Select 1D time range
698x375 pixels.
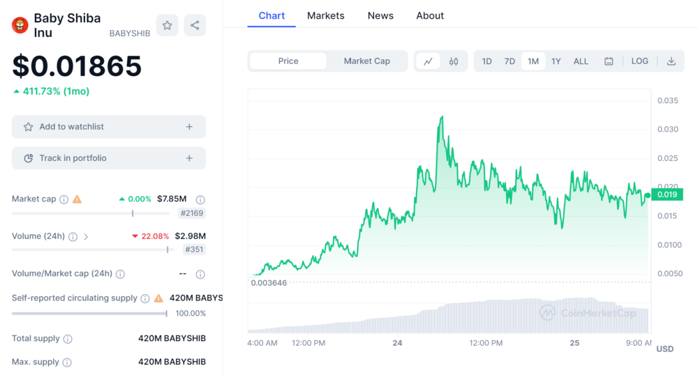click(x=487, y=61)
